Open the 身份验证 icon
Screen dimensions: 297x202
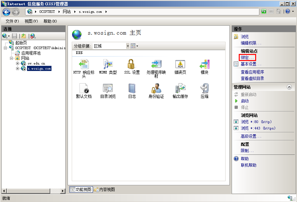pos(156,89)
